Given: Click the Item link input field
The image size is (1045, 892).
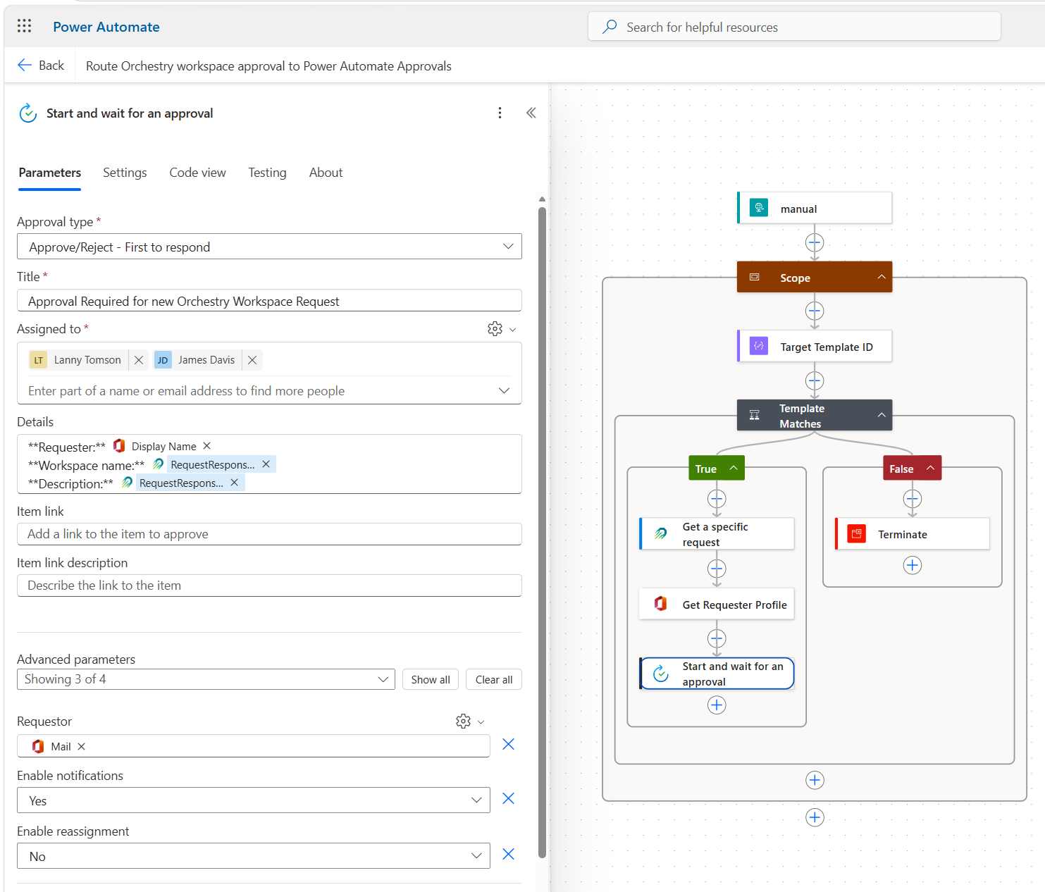Looking at the screenshot, I should (269, 534).
